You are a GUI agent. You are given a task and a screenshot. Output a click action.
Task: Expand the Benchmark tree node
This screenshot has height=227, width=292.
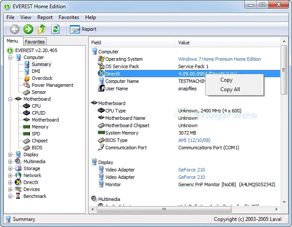[10, 196]
